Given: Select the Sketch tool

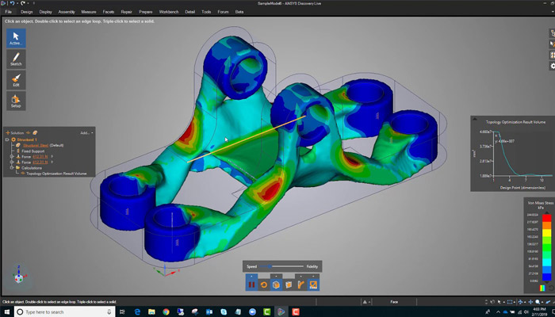Looking at the screenshot, I should click(x=16, y=59).
